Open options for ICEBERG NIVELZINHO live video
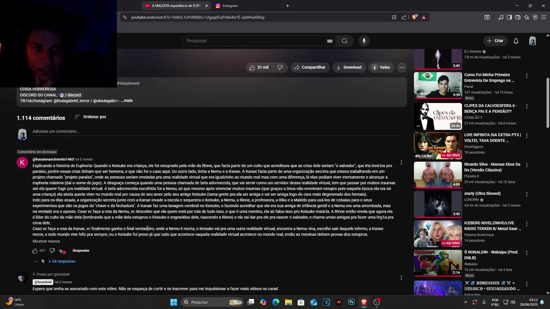Image resolution: width=550 pixels, height=309 pixels. pyautogui.click(x=527, y=224)
